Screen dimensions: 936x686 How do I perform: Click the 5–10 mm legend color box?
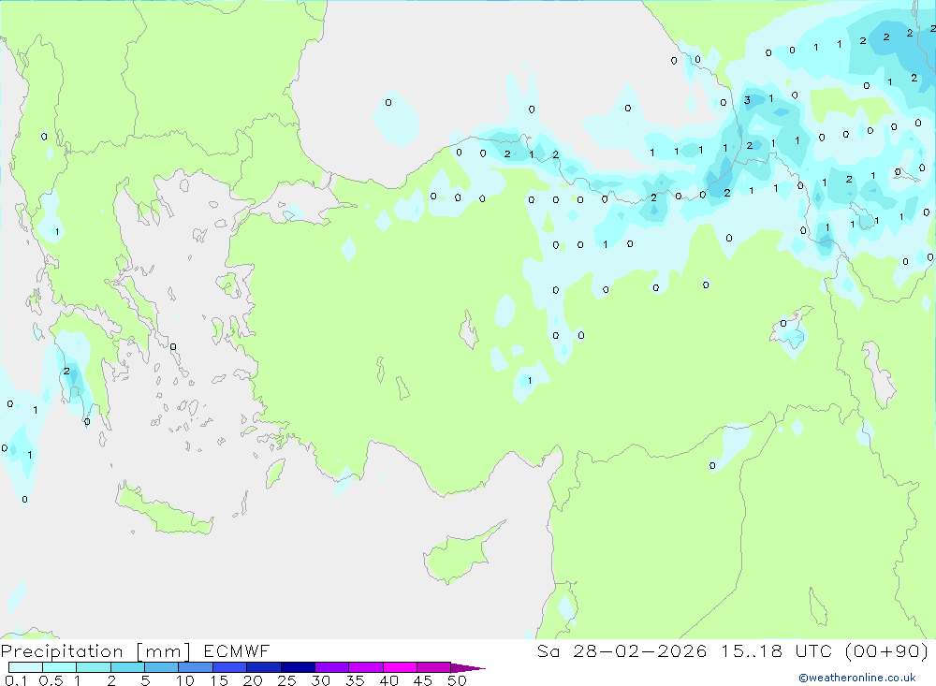tap(162, 667)
